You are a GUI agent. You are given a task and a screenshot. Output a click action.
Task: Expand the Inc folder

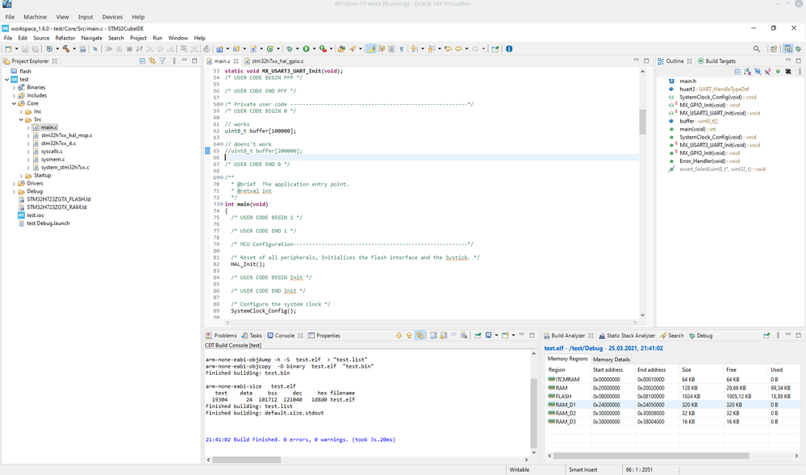21,111
